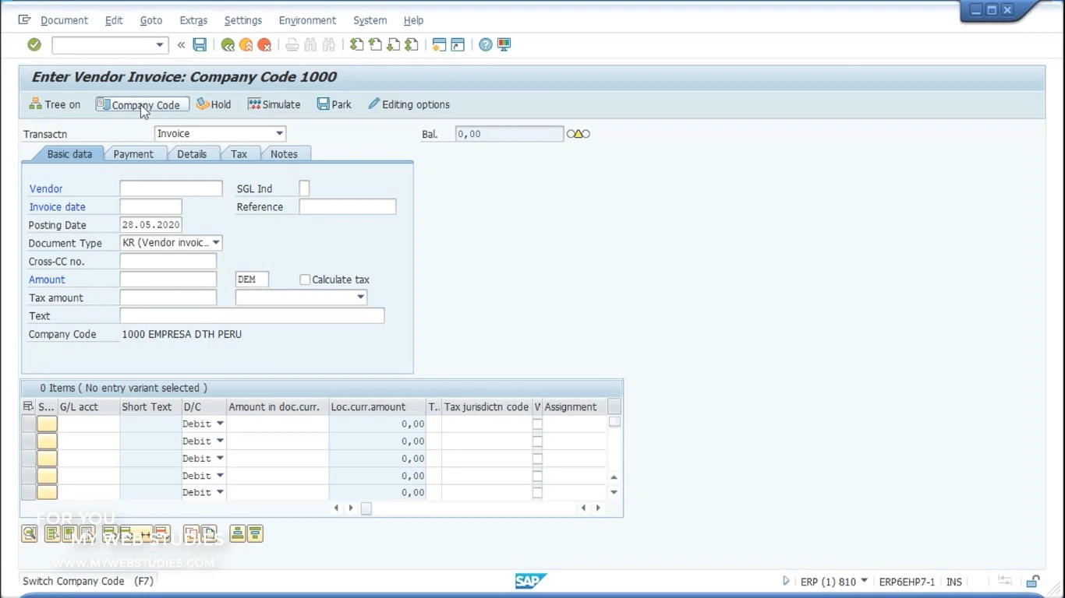Click the status bar expand triangle icon
Screen dimensions: 1065x598
(x=786, y=581)
